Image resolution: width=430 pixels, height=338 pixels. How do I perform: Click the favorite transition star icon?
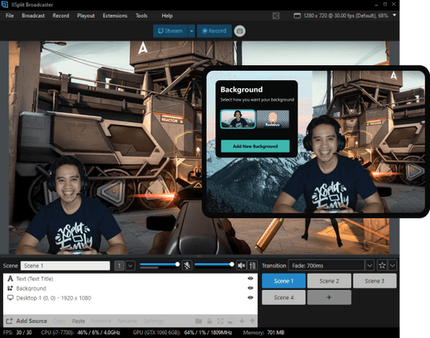click(x=382, y=265)
